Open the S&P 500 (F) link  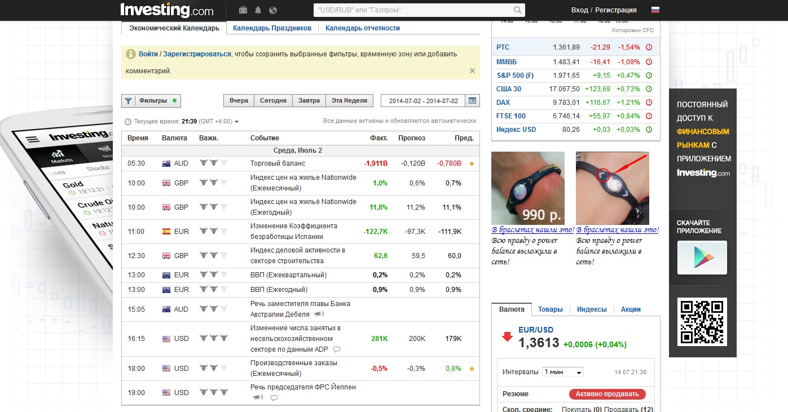[515, 75]
